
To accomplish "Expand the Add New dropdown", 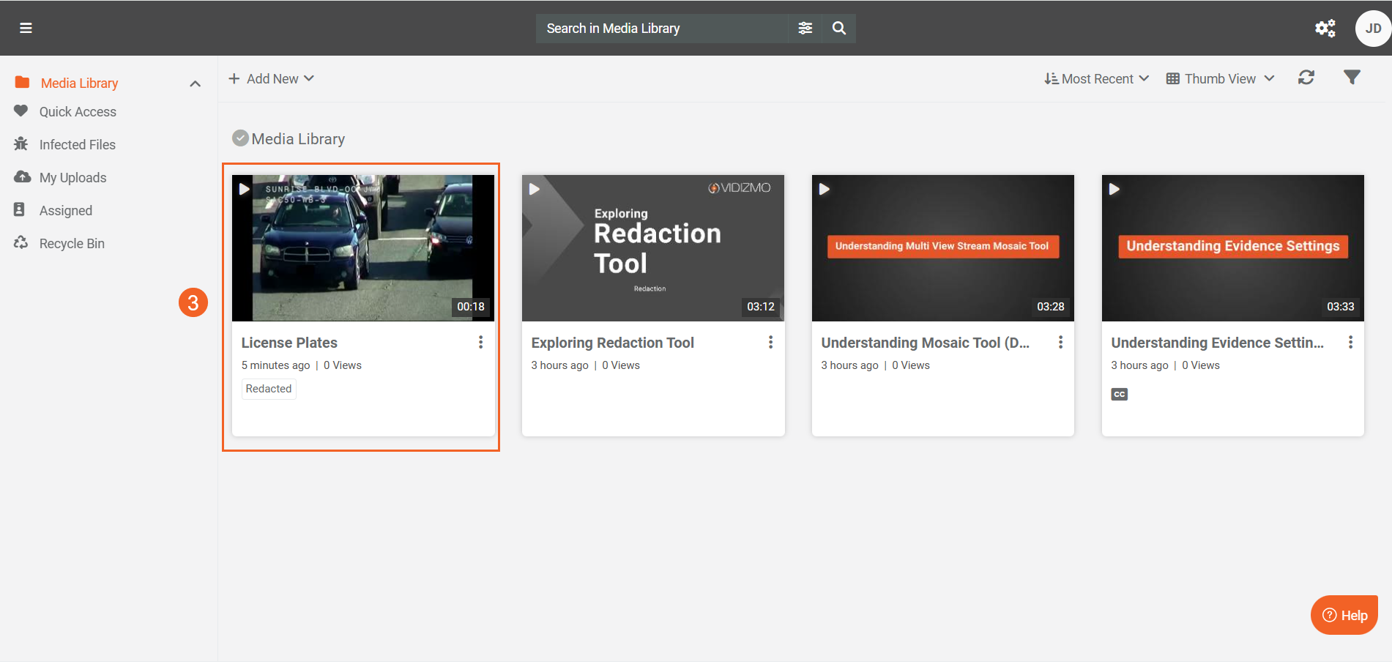I will [272, 78].
